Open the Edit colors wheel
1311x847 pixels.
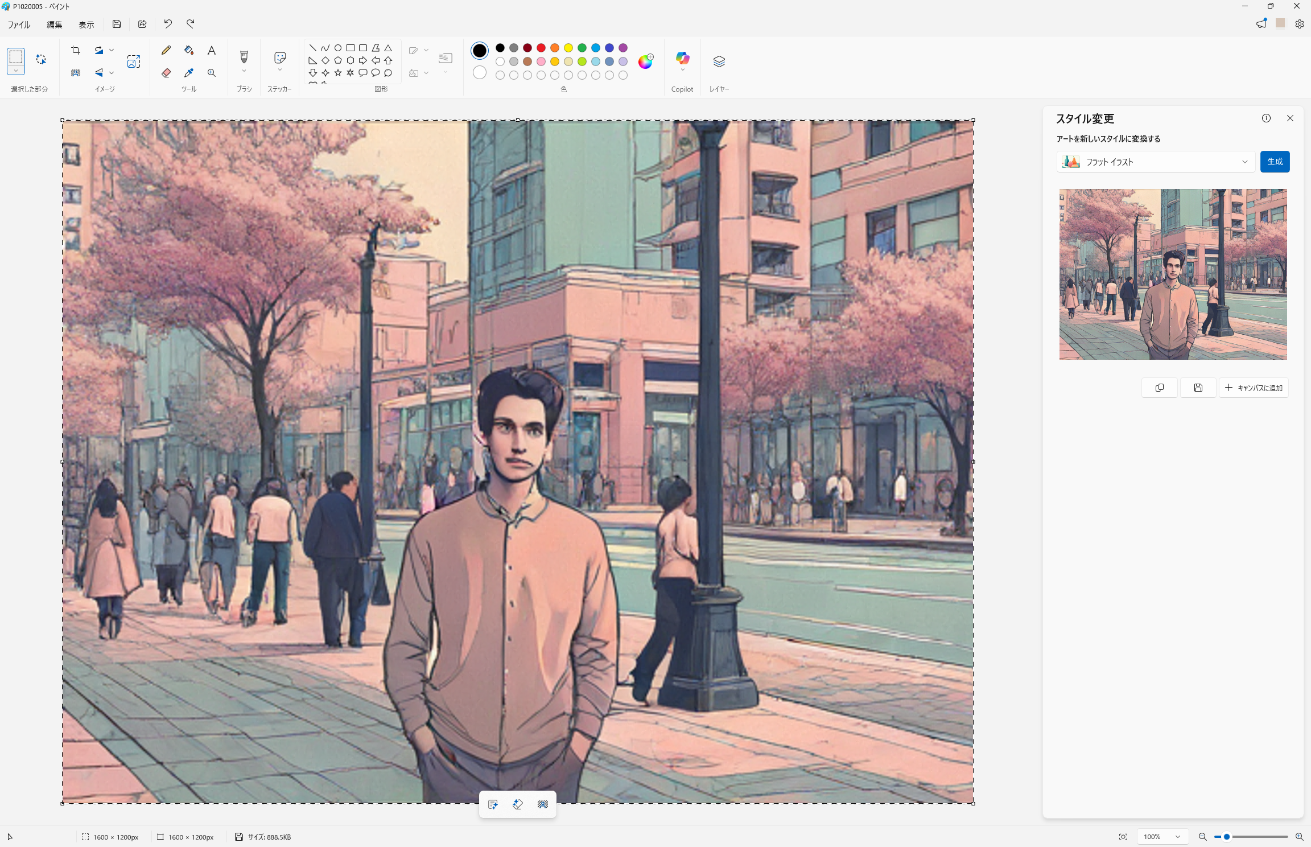[x=645, y=61]
